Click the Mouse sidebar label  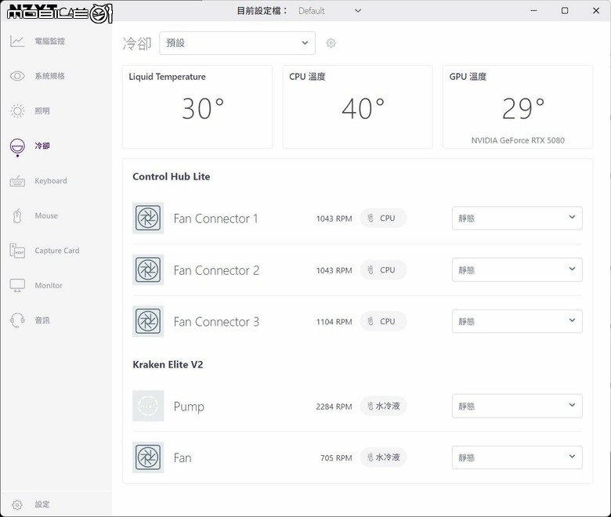point(46,216)
